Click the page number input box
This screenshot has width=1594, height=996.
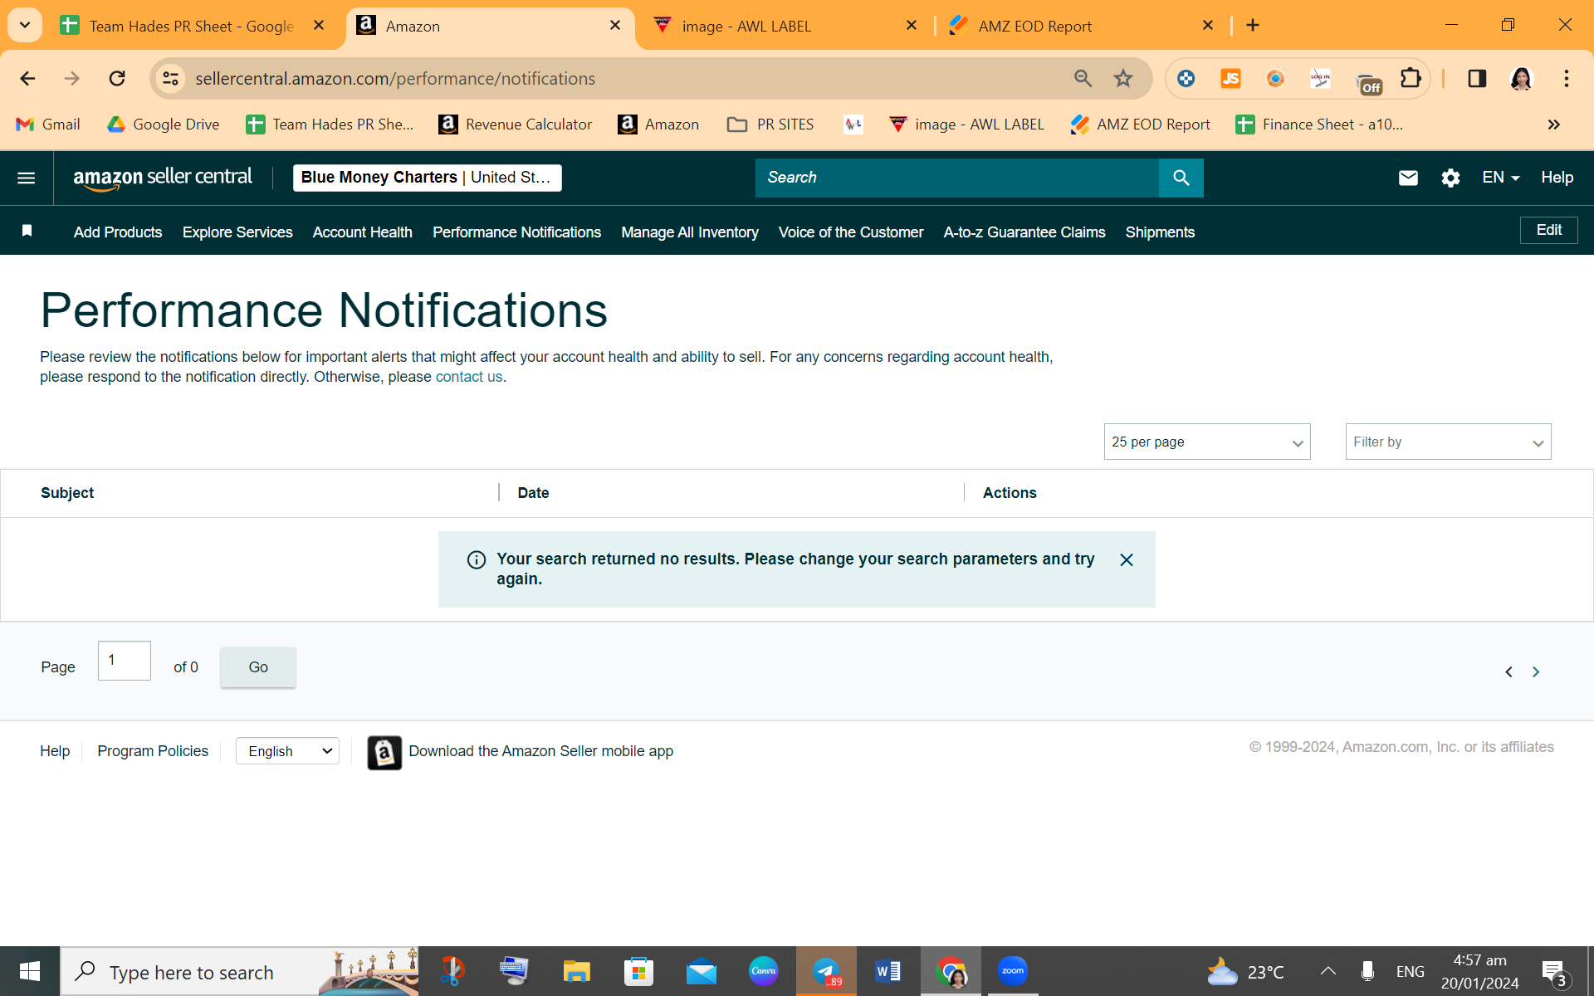click(x=125, y=661)
